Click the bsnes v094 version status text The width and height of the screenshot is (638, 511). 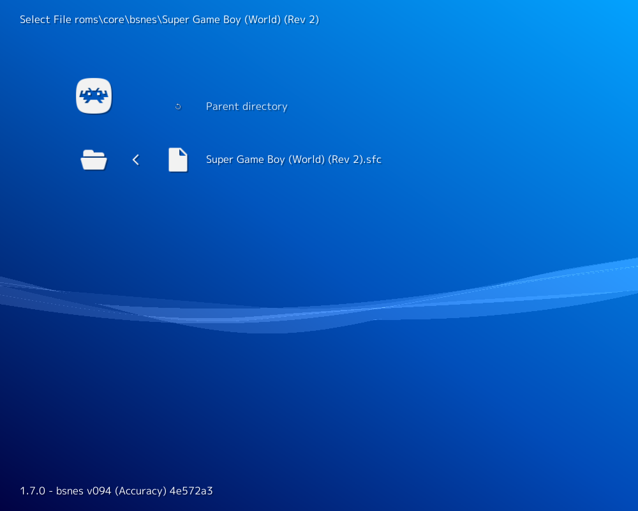tap(116, 491)
